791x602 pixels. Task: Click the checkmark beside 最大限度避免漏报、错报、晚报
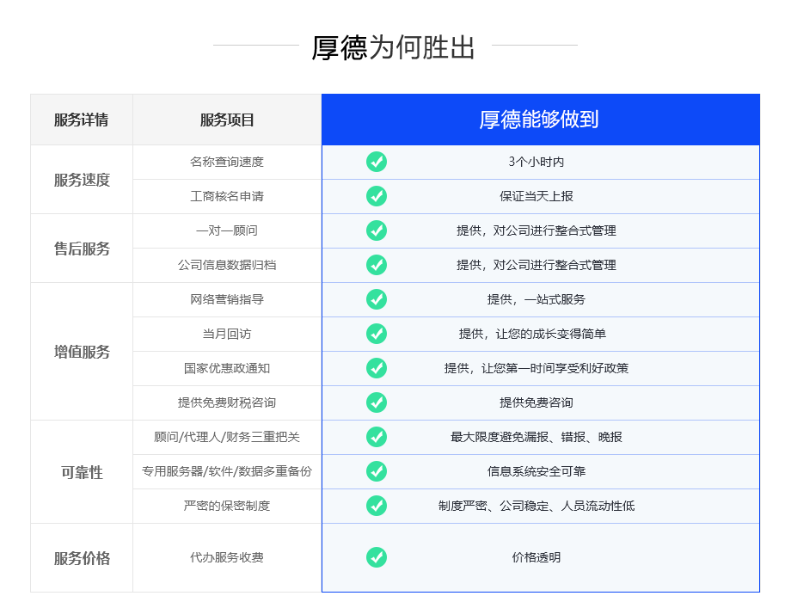coord(377,437)
